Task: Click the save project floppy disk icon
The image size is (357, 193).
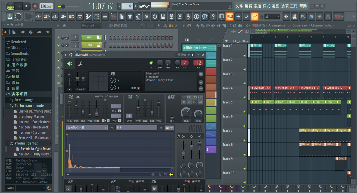Action: tap(163, 17)
